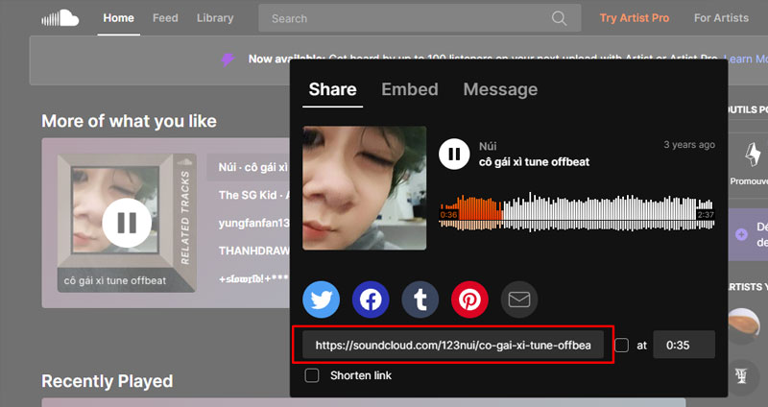Image resolution: width=768 pixels, height=407 pixels.
Task: Click the search magnifier icon
Action: [x=559, y=18]
